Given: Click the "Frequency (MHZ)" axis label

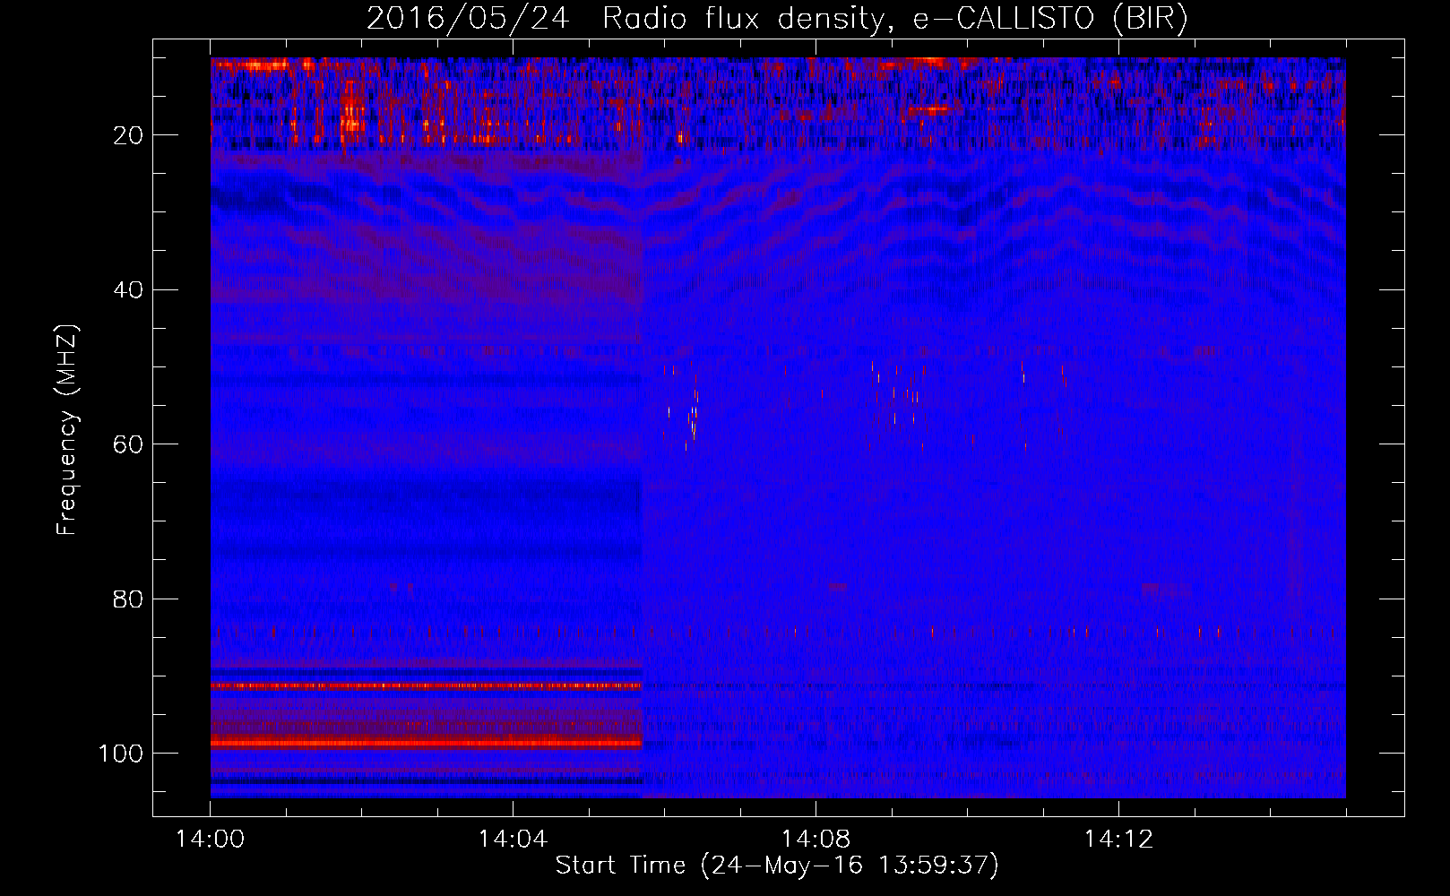Looking at the screenshot, I should [67, 429].
